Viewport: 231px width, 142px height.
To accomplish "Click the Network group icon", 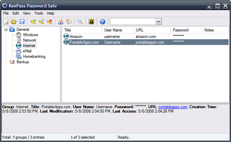I will point(19,40).
